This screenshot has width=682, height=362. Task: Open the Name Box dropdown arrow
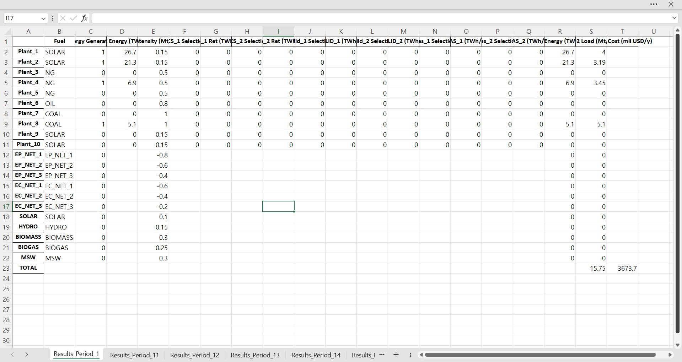(43, 18)
